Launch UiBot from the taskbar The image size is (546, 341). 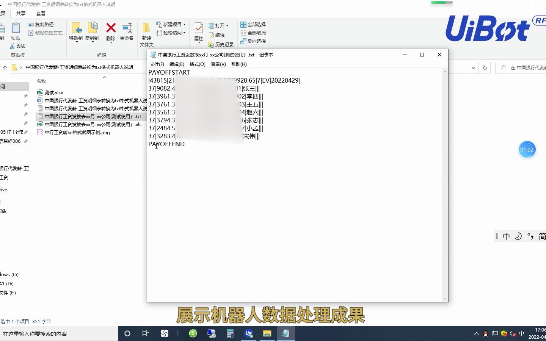coord(249,334)
